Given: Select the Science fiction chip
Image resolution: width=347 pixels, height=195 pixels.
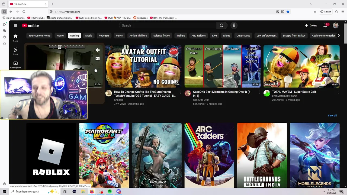Looking at the screenshot, I should click(x=162, y=35).
